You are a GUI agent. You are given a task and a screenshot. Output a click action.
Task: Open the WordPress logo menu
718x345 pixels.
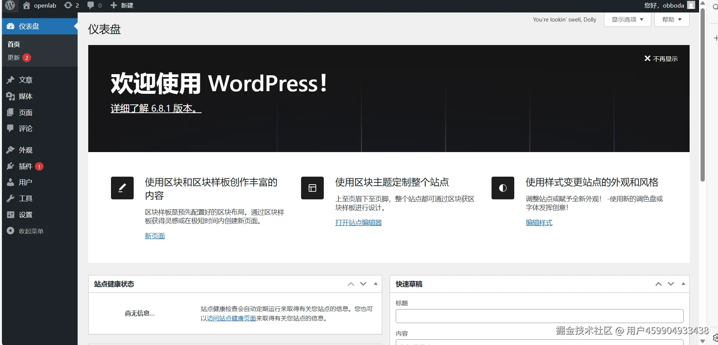point(10,5)
